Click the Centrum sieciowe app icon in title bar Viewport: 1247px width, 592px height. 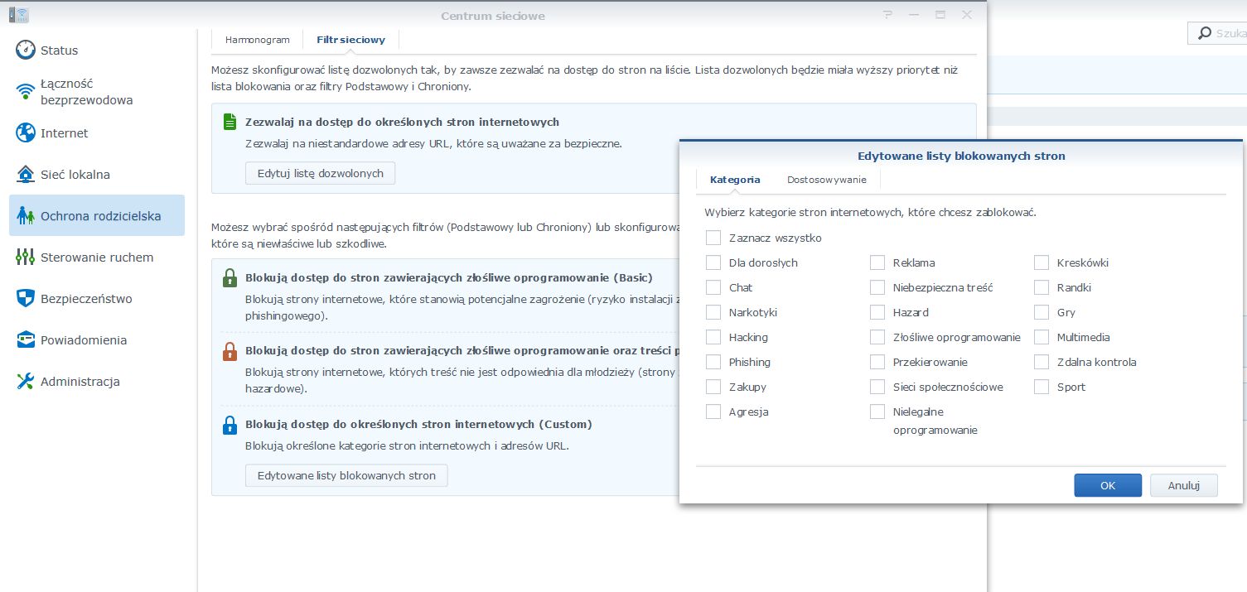point(18,15)
